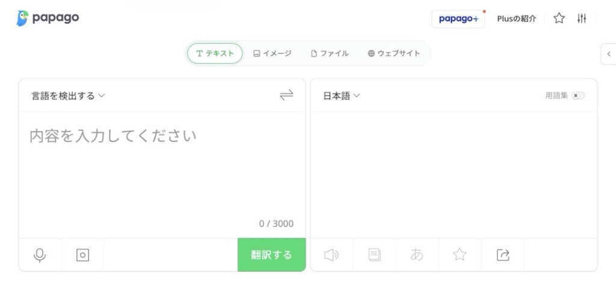Expand the 言語を検出する source language dropdown
Viewport: 616px width, 294px height.
tap(68, 96)
